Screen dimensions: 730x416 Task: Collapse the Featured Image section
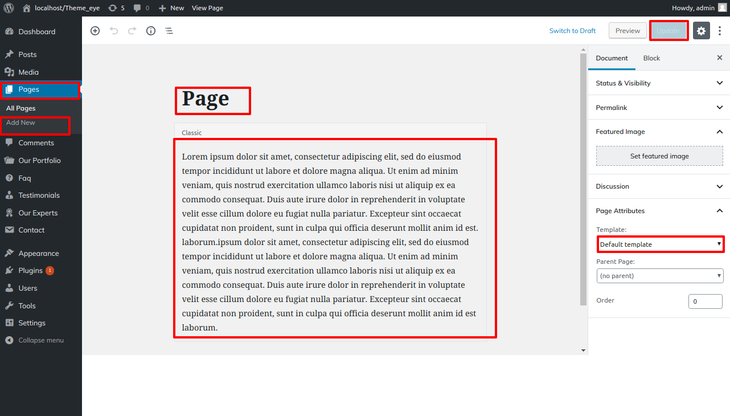[659, 132]
